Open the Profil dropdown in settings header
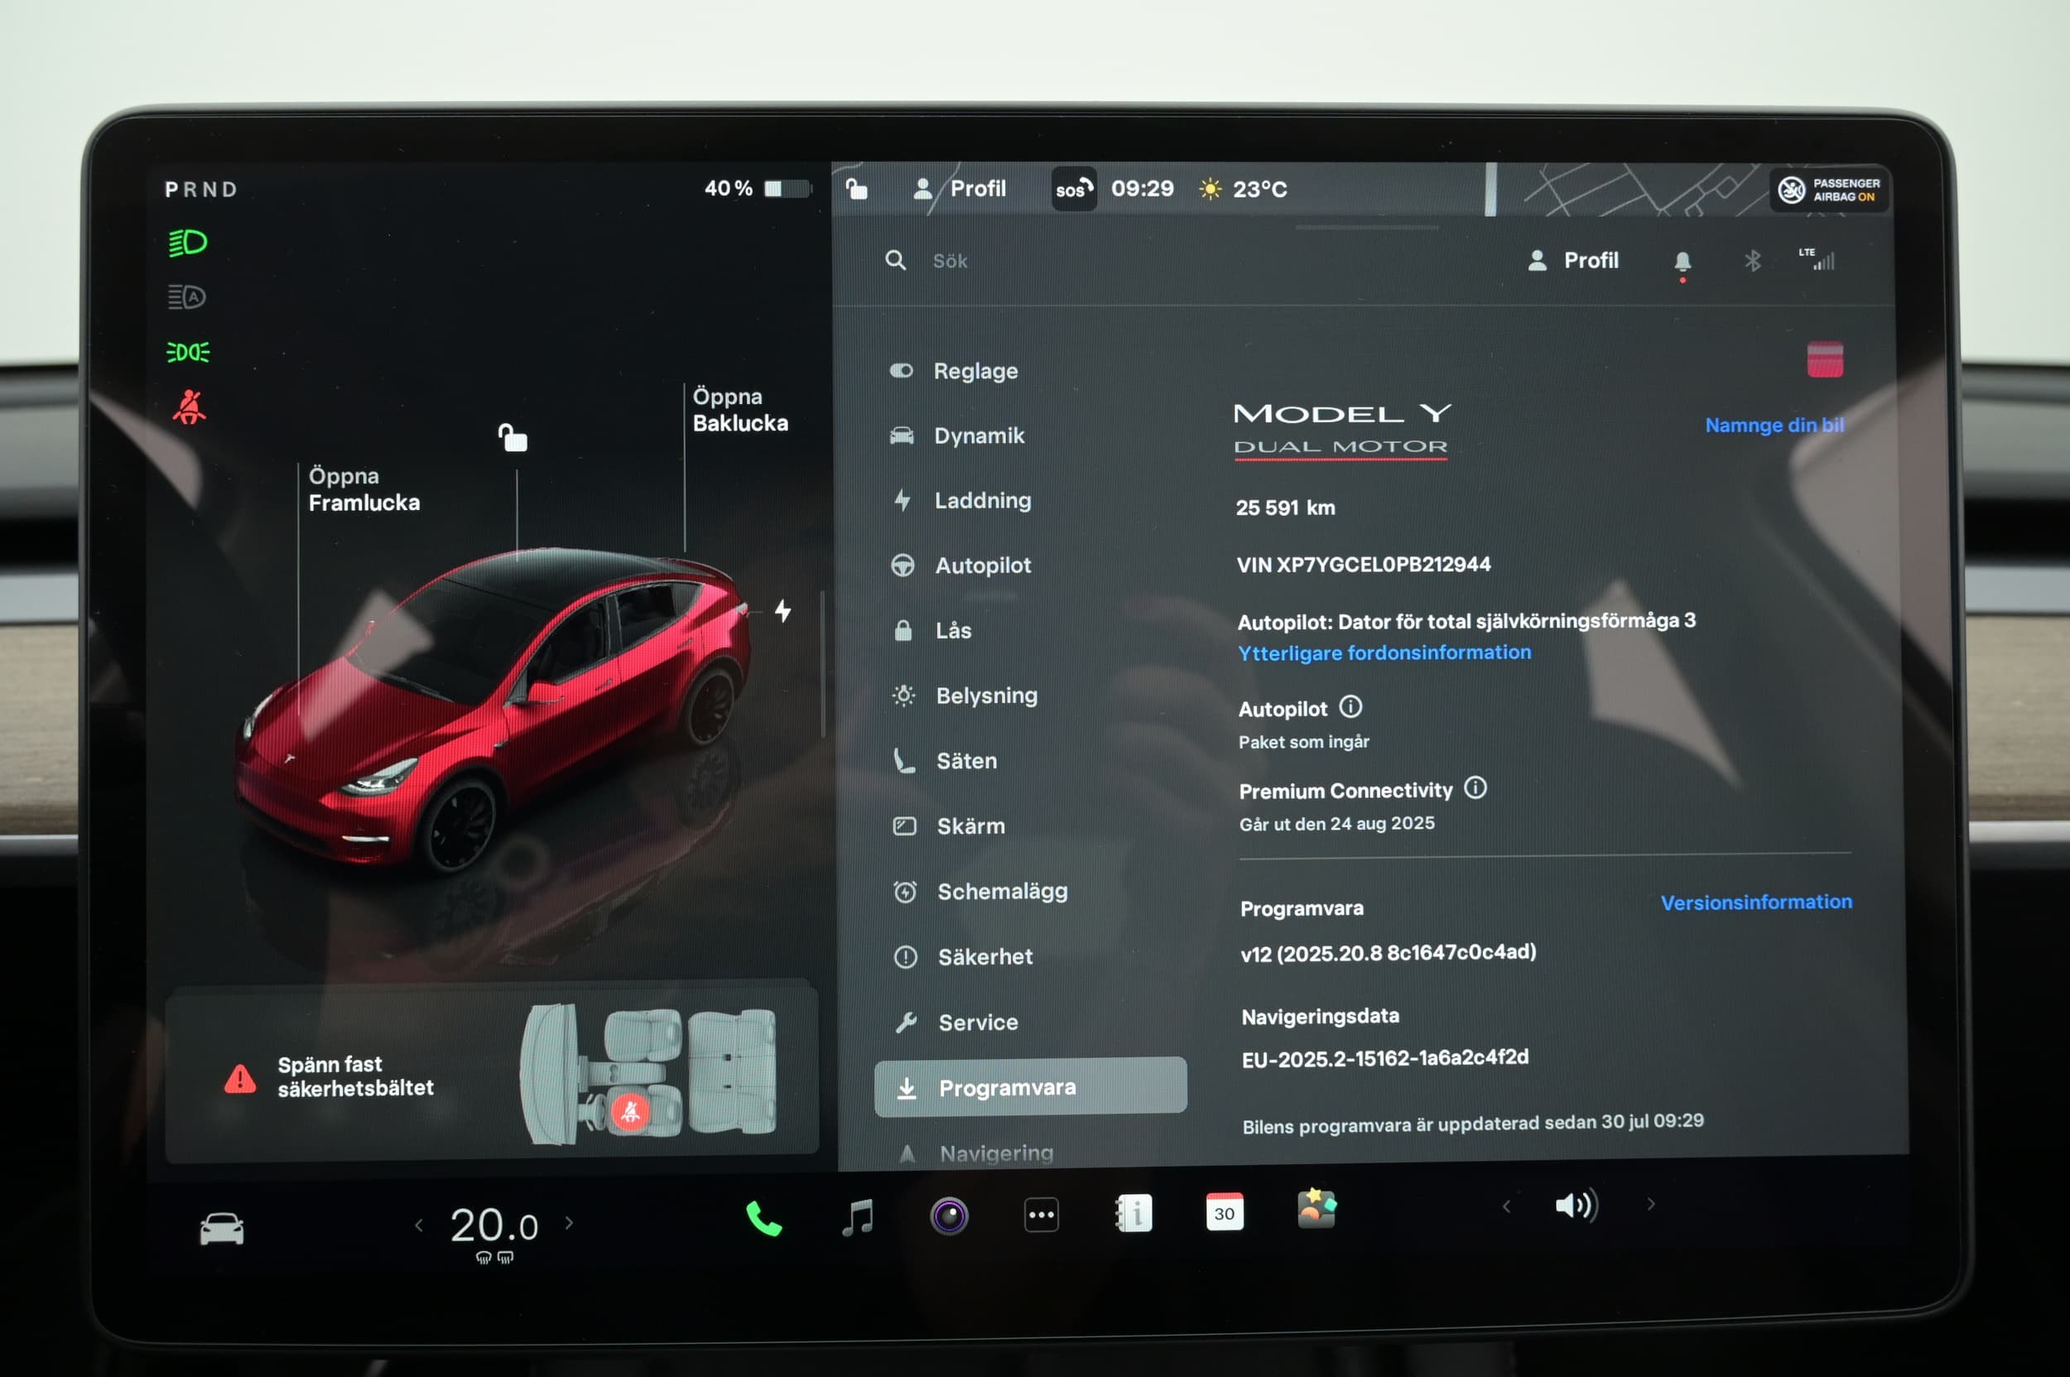 1573,261
